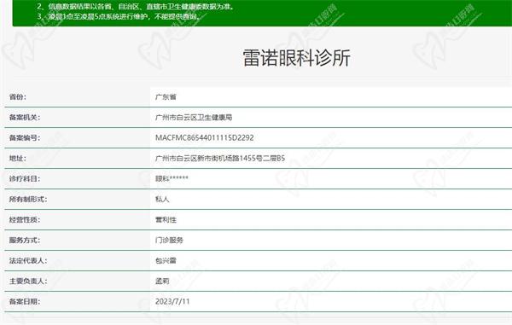Click notice line 3 about 系统进行维护

(x=119, y=16)
